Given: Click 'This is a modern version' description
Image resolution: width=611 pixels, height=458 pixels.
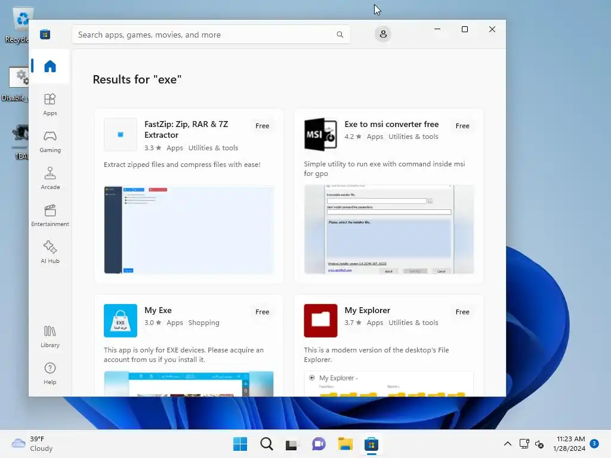Looking at the screenshot, I should point(377,355).
